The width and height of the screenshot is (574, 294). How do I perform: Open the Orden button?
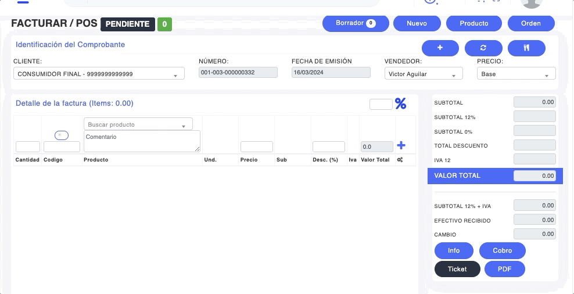530,23
